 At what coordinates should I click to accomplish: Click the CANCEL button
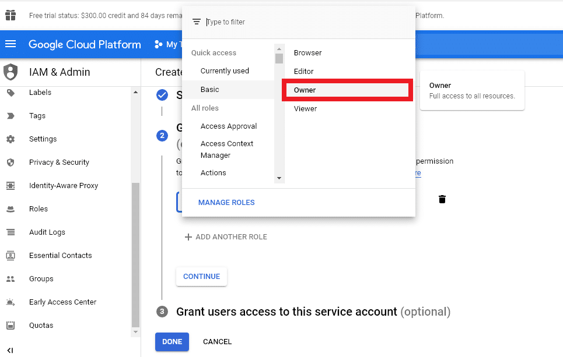(217, 342)
